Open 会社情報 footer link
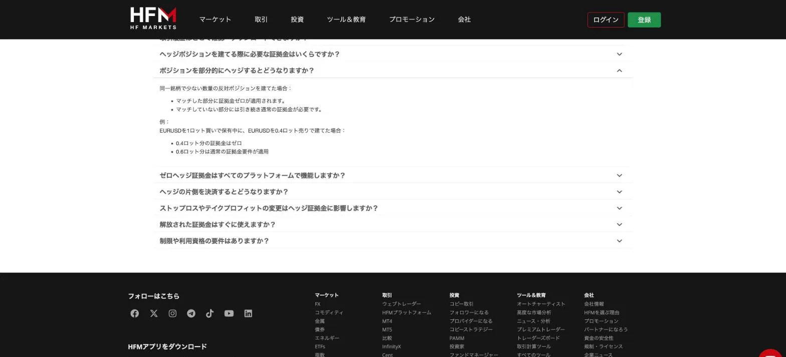 click(594, 304)
